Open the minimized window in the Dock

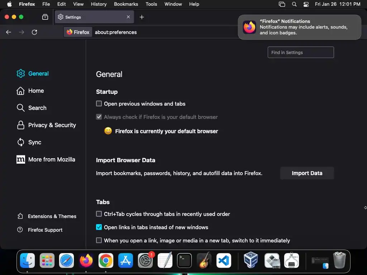(320, 262)
